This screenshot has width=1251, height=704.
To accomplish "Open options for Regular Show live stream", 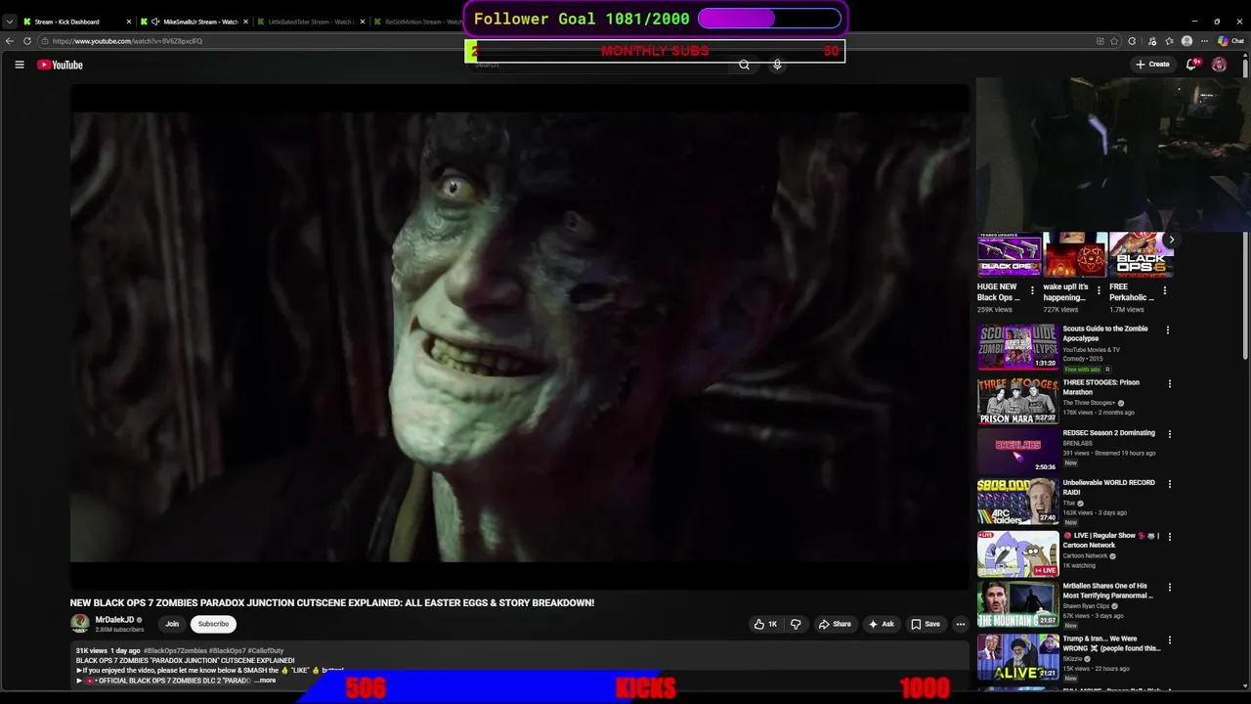I will [x=1169, y=537].
